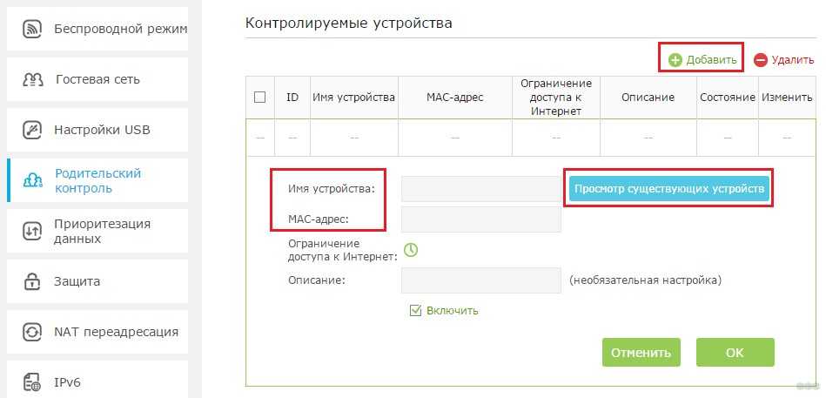Click the USB settings sidebar icon
The height and width of the screenshot is (398, 826).
(32, 131)
